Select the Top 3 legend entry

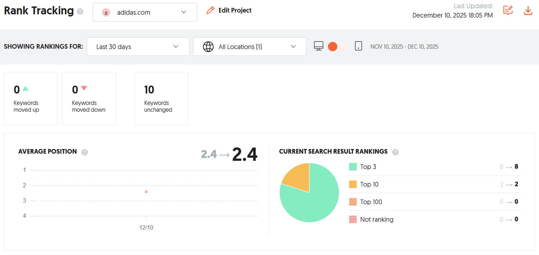369,167
